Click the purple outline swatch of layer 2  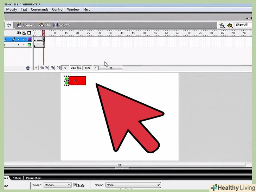pos(29,39)
